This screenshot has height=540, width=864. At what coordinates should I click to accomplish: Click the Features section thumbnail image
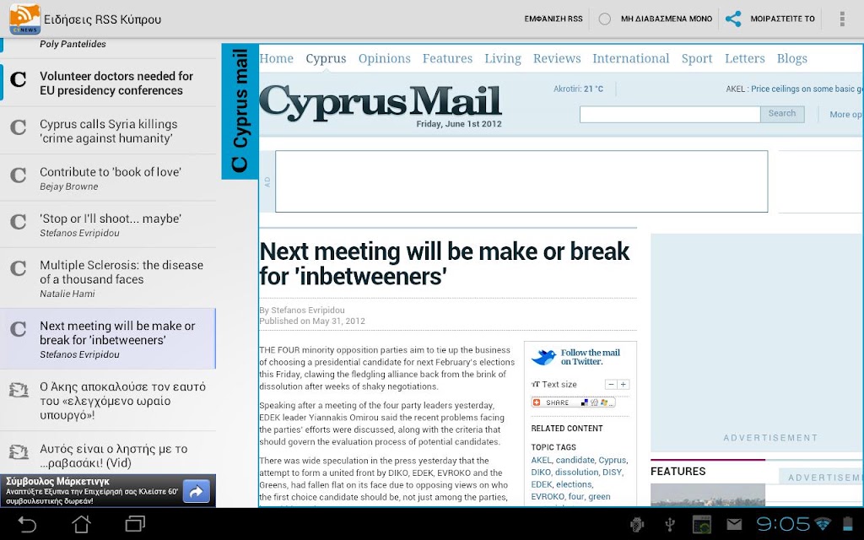coord(708,494)
